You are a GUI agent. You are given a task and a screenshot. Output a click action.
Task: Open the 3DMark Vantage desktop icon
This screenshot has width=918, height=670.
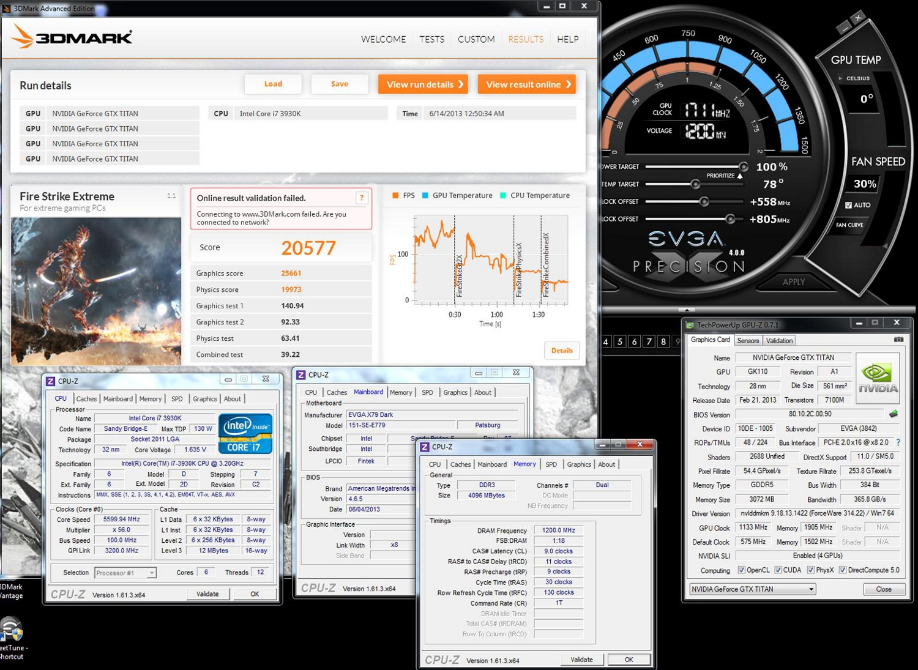11,591
